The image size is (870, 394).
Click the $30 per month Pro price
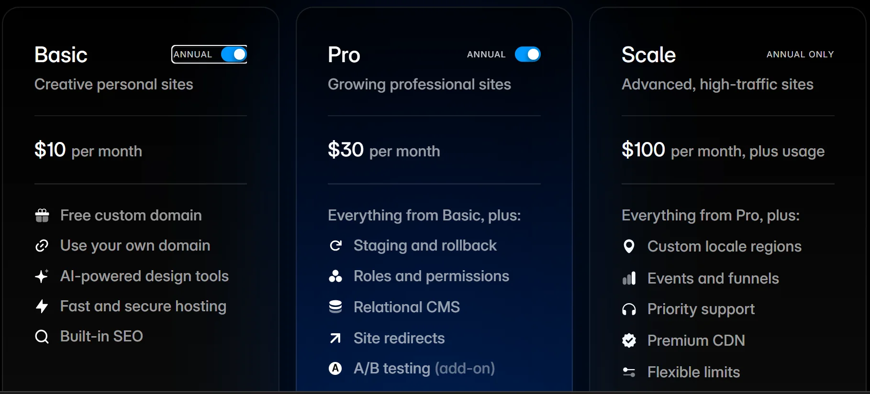click(384, 151)
